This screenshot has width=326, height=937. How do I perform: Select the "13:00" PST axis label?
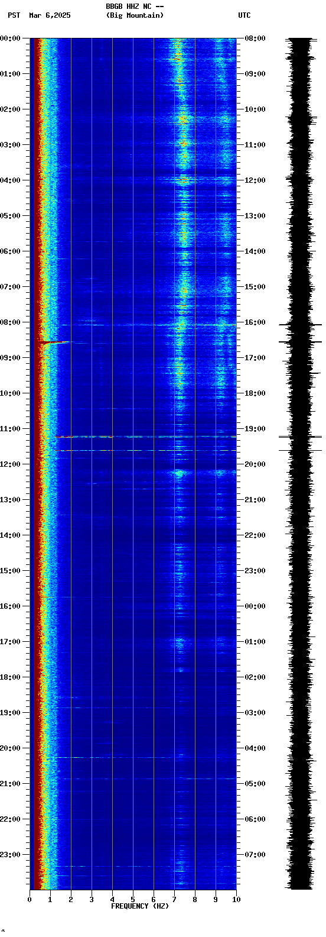pyautogui.click(x=10, y=500)
